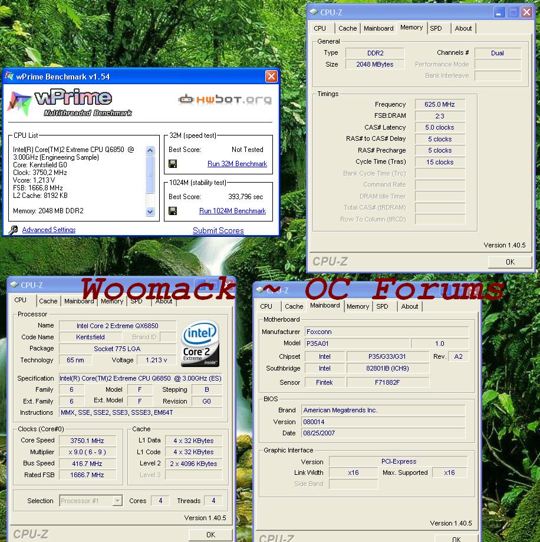The image size is (540, 542).
Task: Click the Sensor value F71882F
Action: pyautogui.click(x=387, y=382)
